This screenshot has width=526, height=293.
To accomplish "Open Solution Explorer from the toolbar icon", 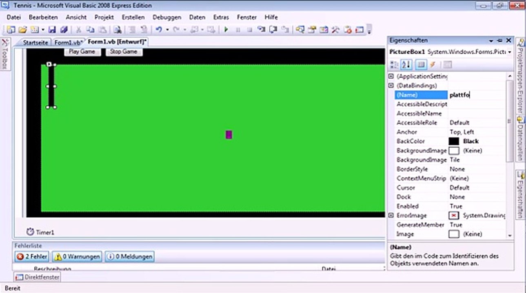I will [x=300, y=30].
